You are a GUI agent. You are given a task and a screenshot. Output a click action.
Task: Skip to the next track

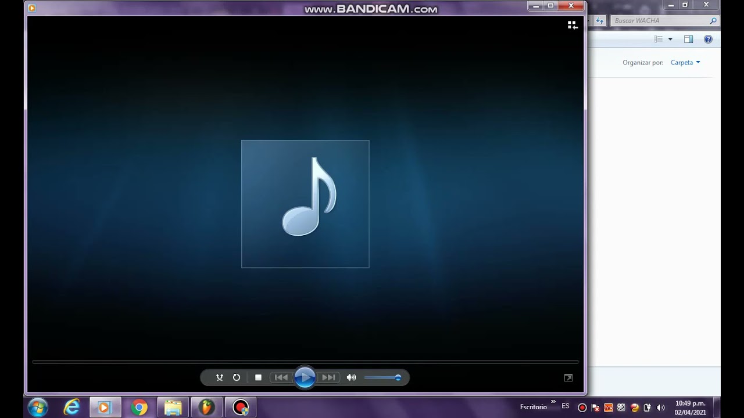pos(328,377)
